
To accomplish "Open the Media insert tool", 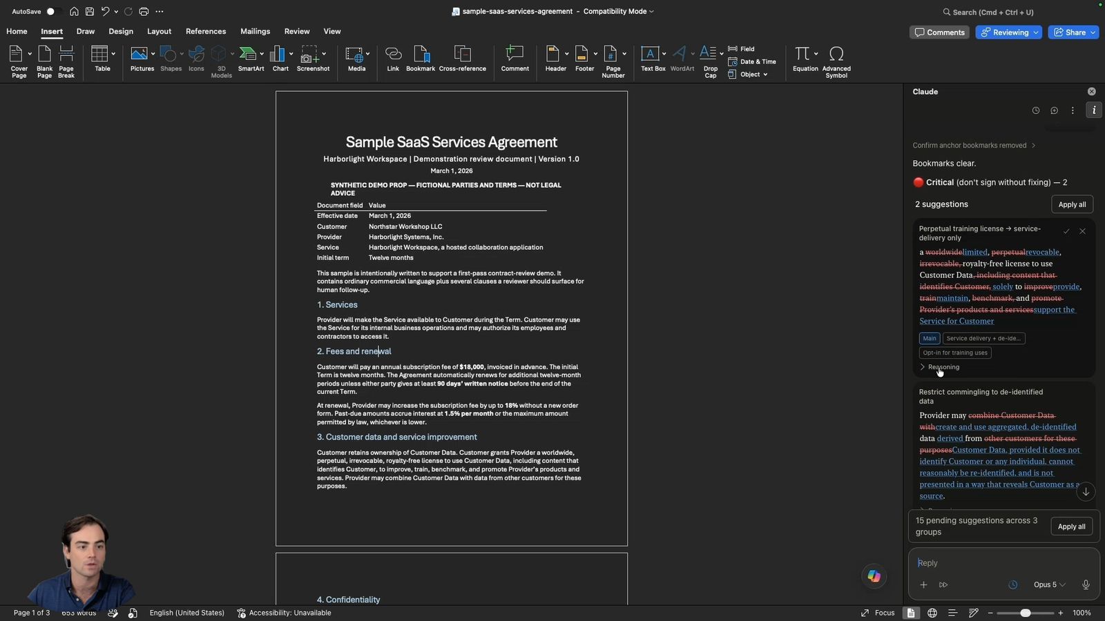I will point(356,58).
